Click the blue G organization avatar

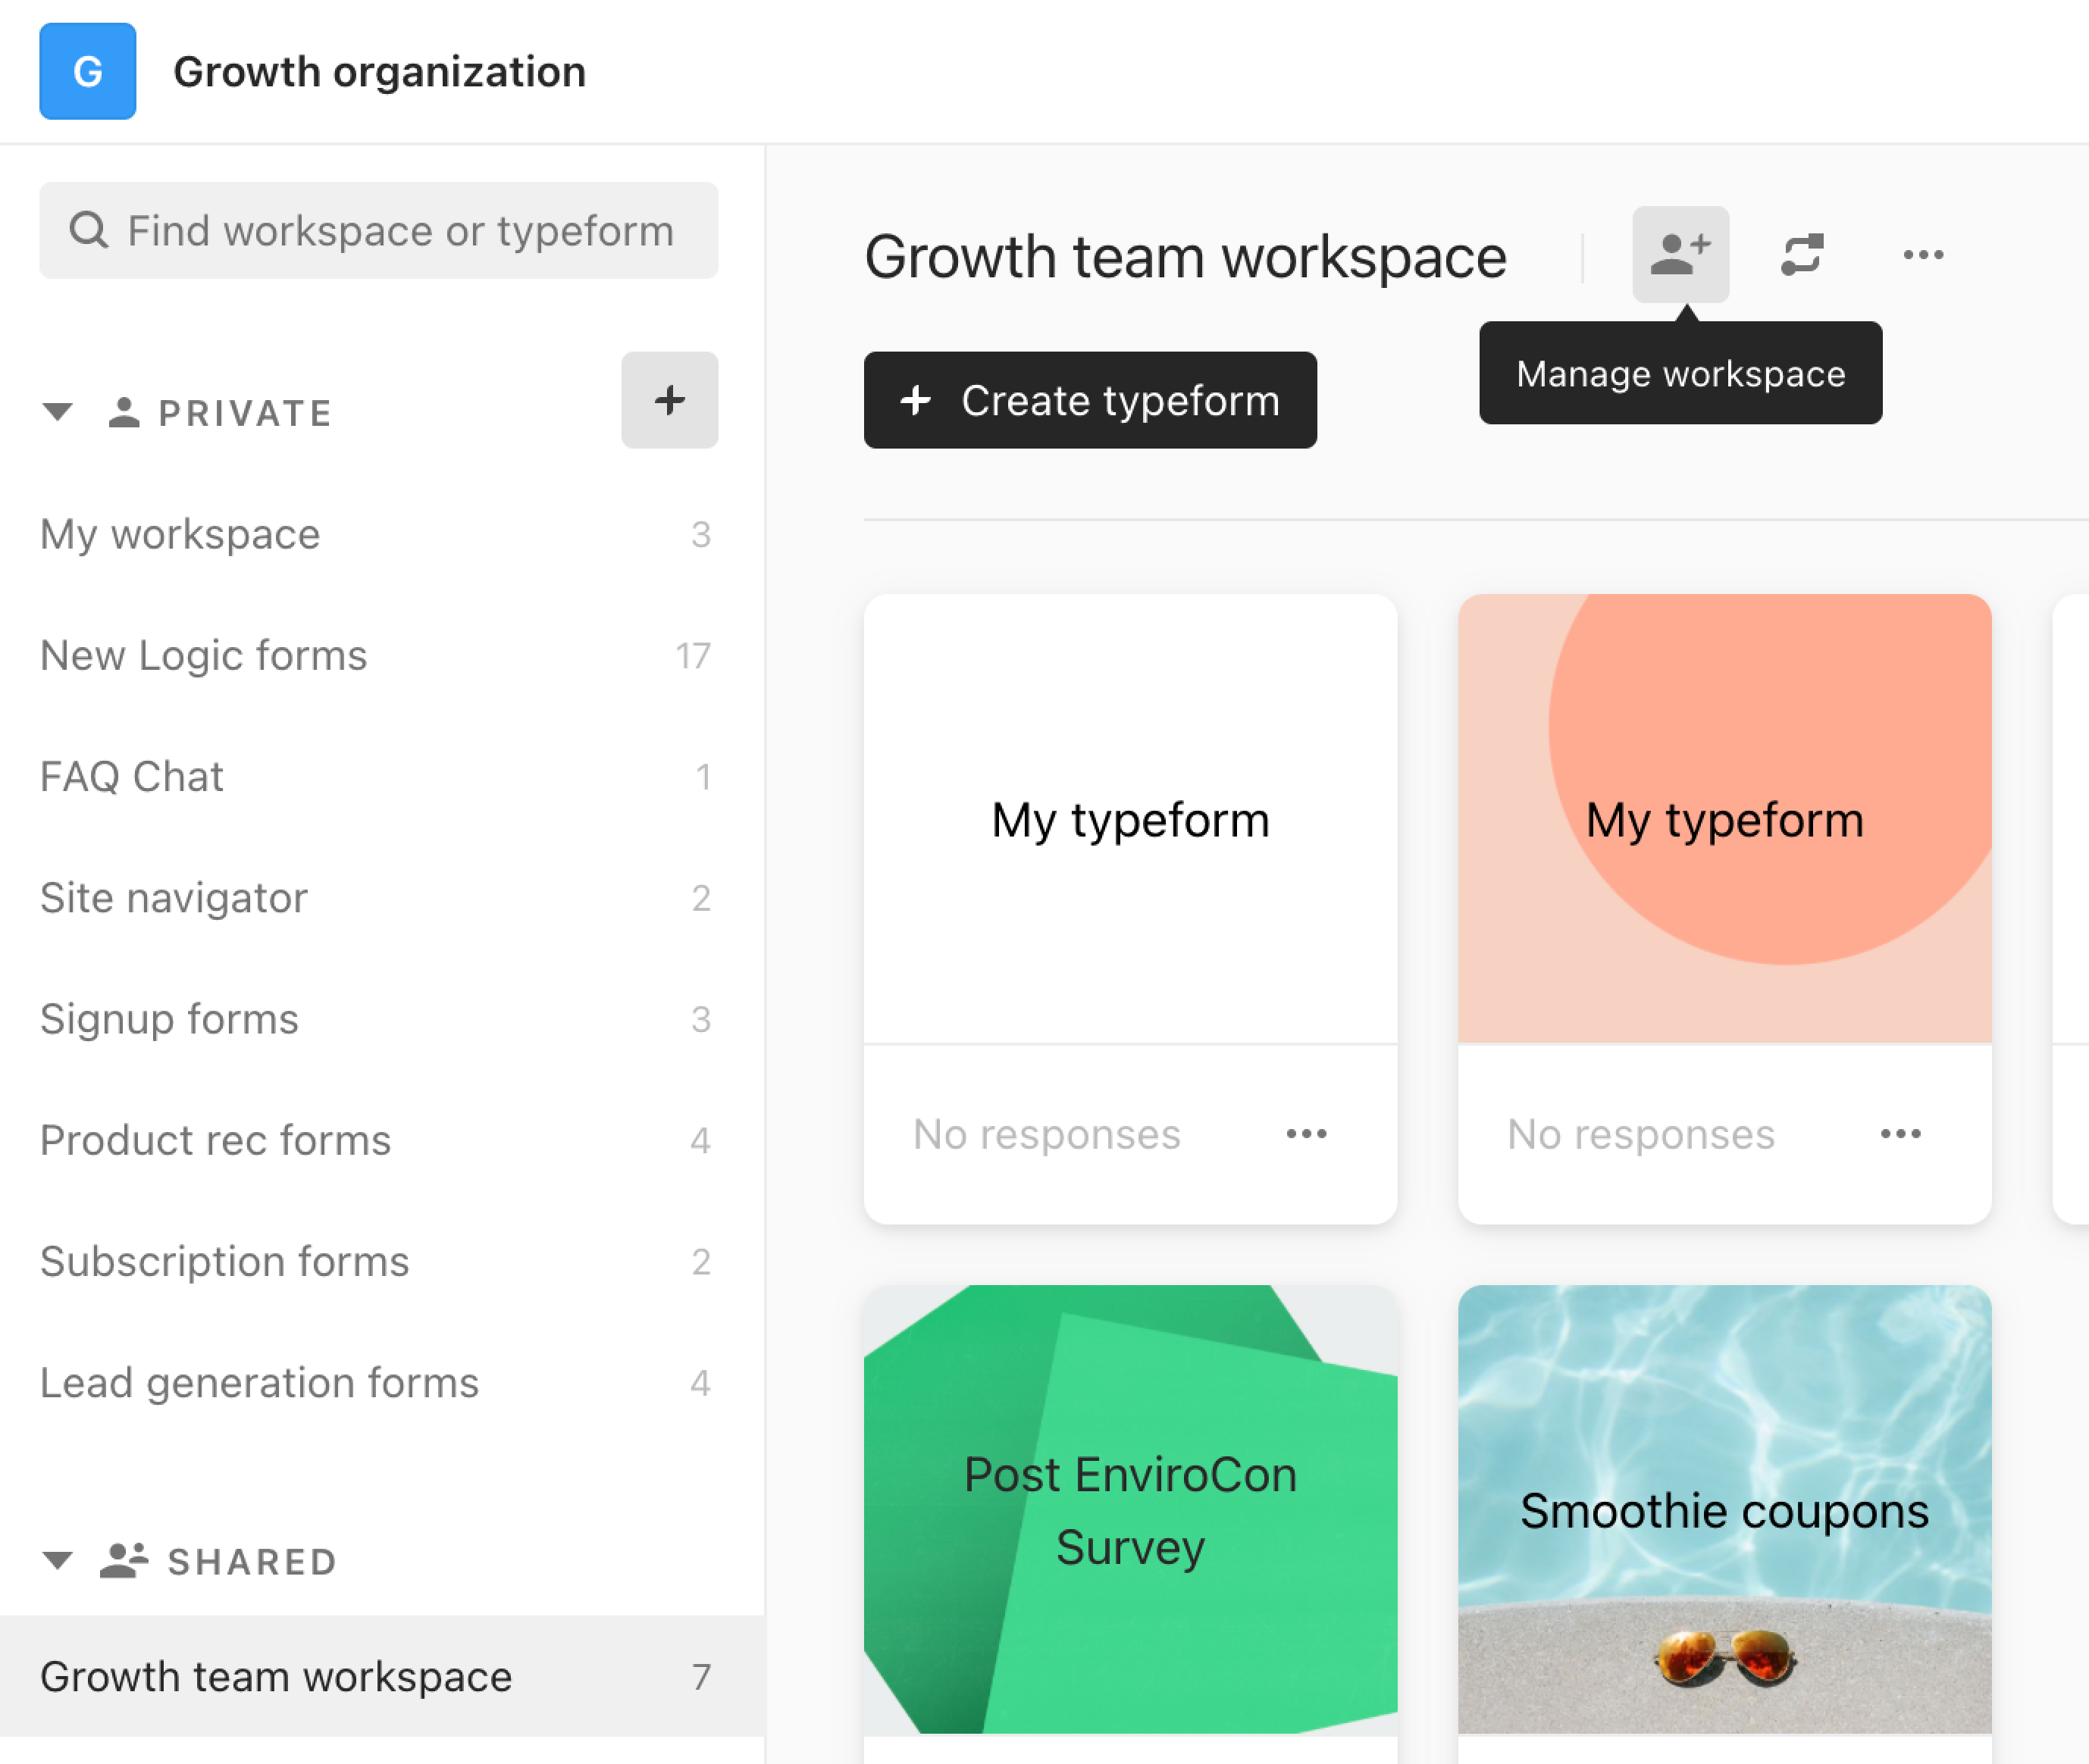click(88, 71)
